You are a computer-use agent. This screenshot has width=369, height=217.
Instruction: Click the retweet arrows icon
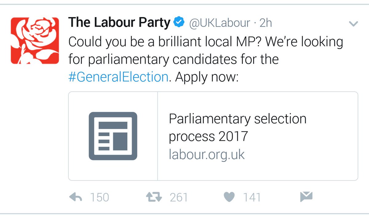tap(153, 197)
